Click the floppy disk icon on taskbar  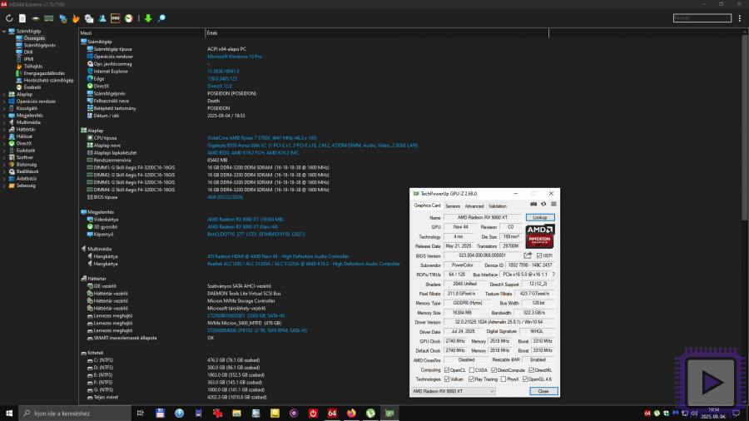160,413
